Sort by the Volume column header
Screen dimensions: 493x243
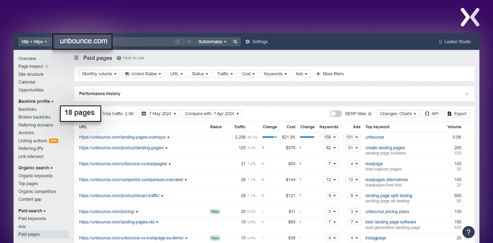pyautogui.click(x=454, y=127)
